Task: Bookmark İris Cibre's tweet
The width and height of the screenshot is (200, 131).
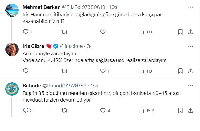Action: (x=180, y=71)
